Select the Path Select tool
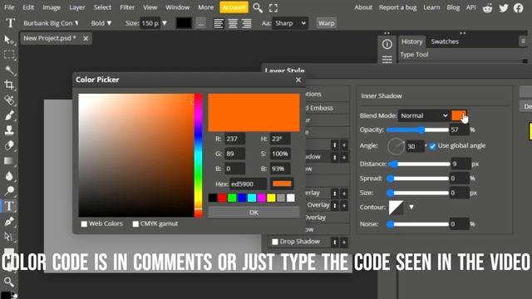Screen dimensions: 532x299 click(x=9, y=236)
